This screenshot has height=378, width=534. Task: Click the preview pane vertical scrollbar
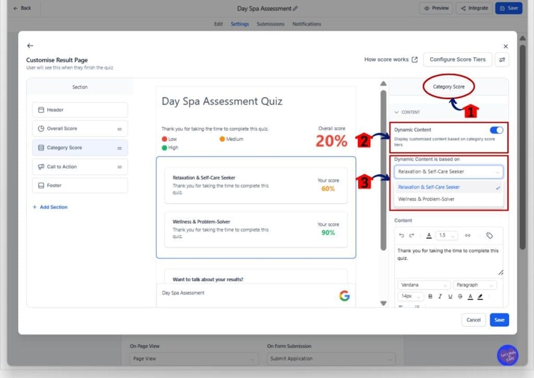click(383, 170)
